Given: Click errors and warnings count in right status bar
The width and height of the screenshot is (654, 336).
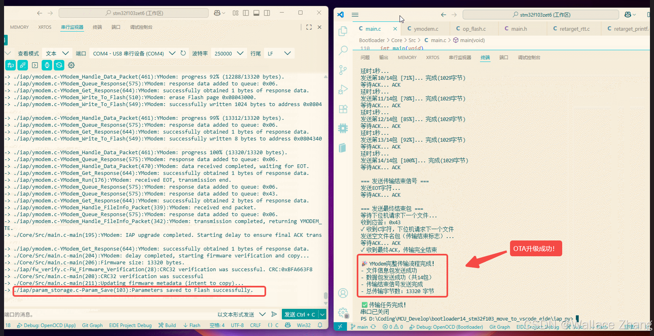Looking at the screenshot, I should (x=393, y=327).
